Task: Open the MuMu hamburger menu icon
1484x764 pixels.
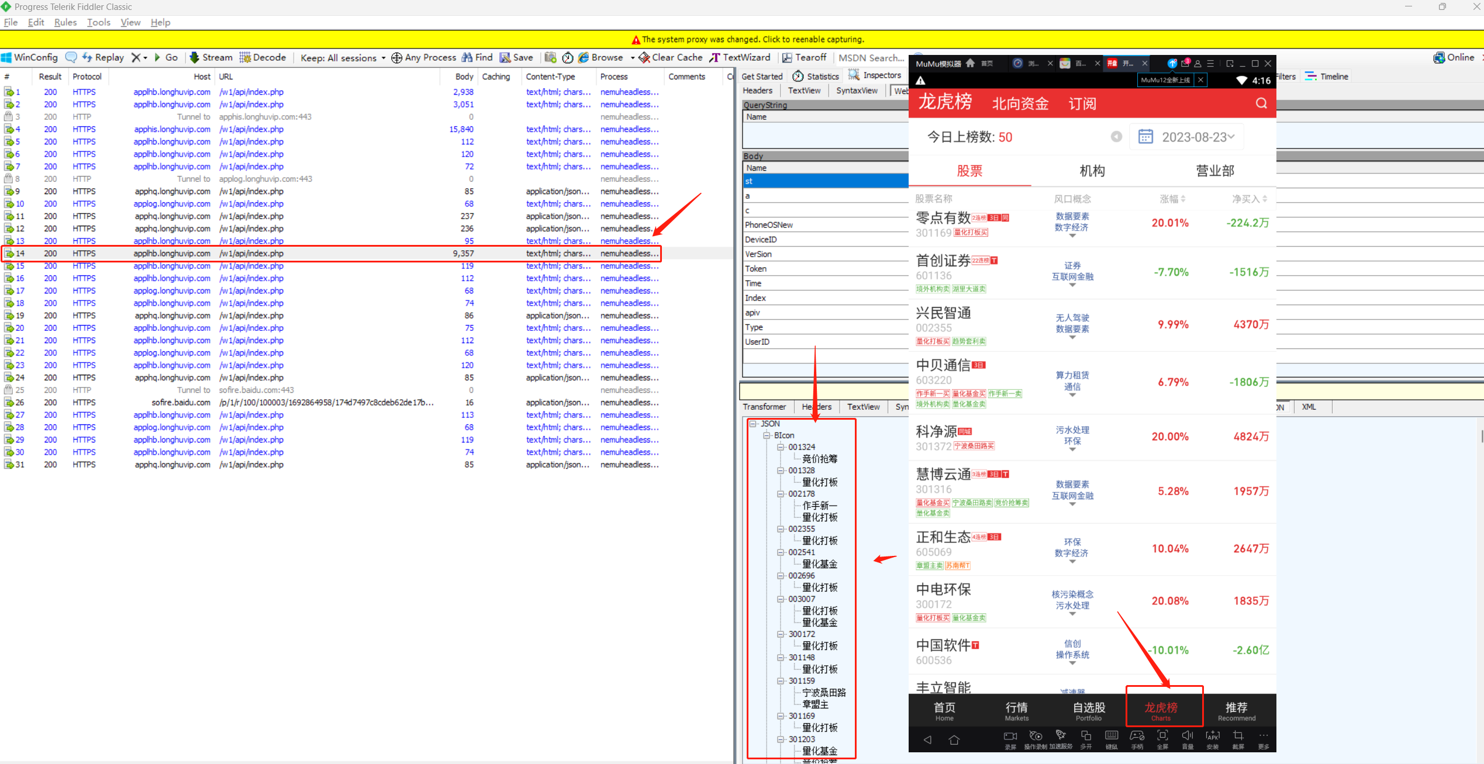Action: click(x=1210, y=63)
